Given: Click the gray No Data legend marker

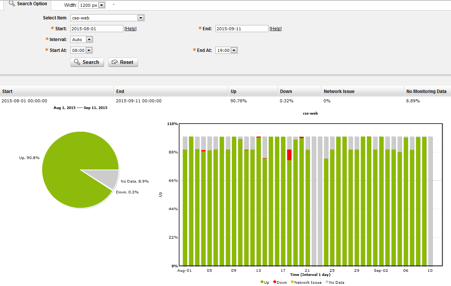Looking at the screenshot, I should 327,282.
